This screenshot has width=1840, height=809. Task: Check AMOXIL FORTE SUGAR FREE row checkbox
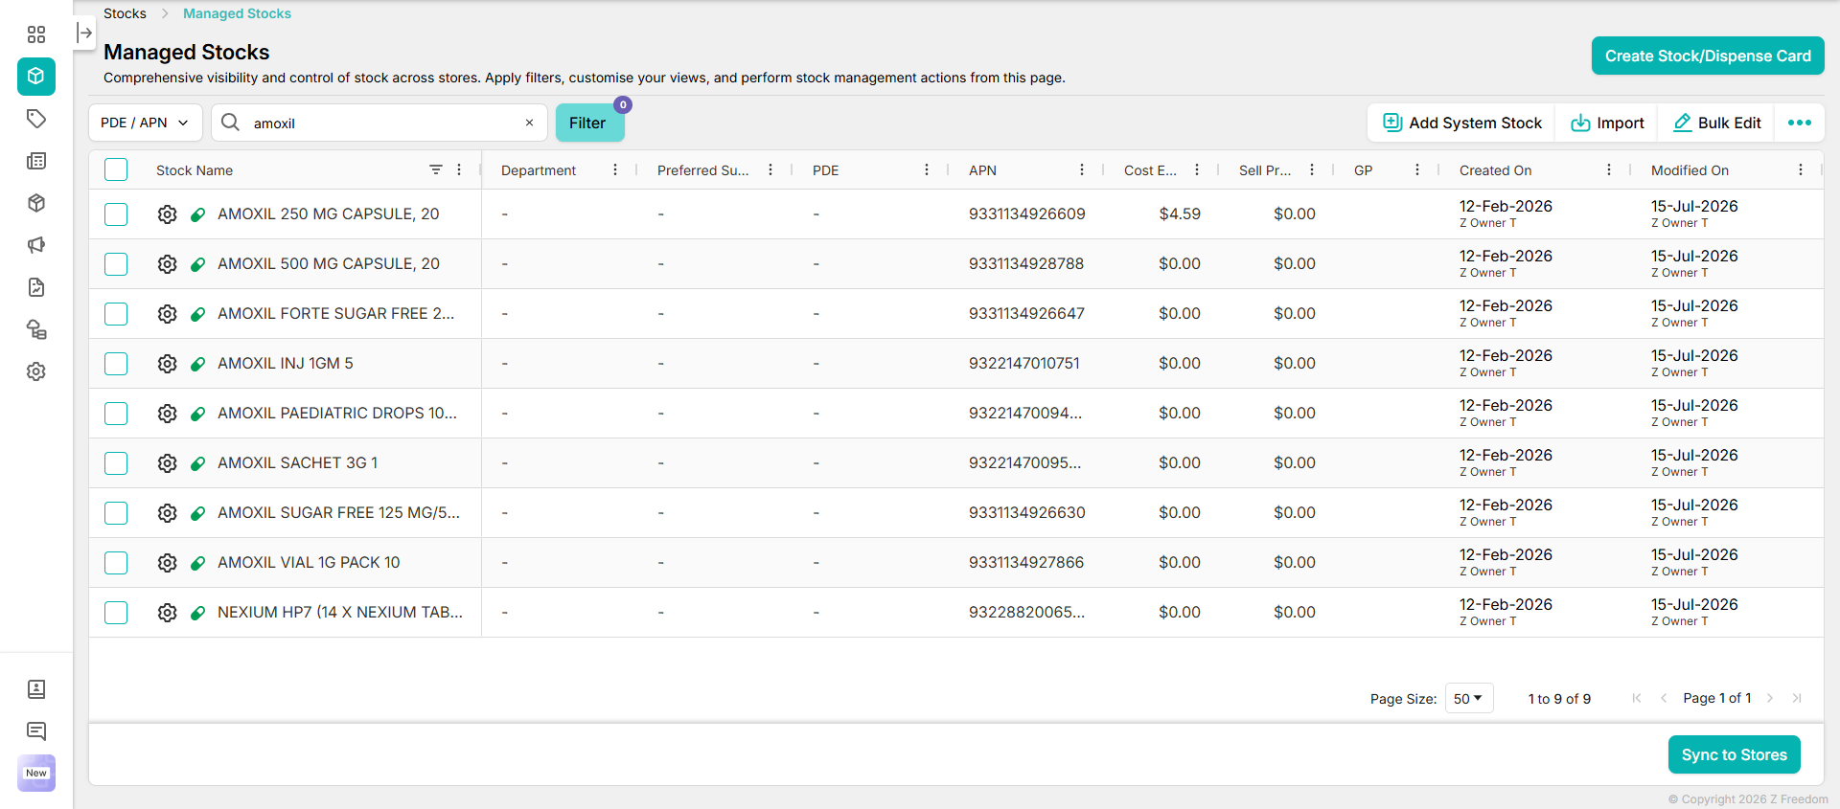116,314
